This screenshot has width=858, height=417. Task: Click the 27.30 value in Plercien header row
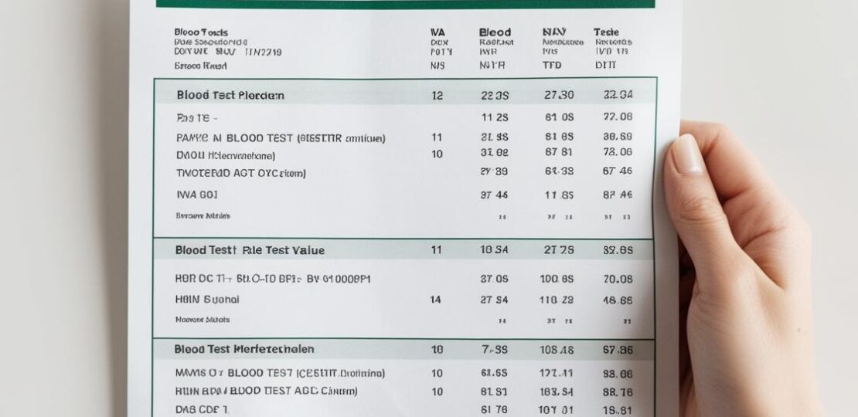coord(559,95)
